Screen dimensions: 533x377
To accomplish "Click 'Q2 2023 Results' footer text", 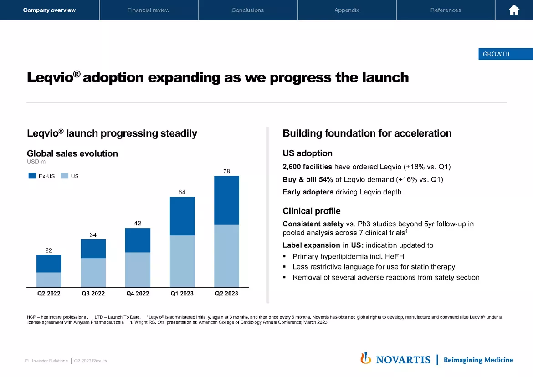I will [90, 361].
